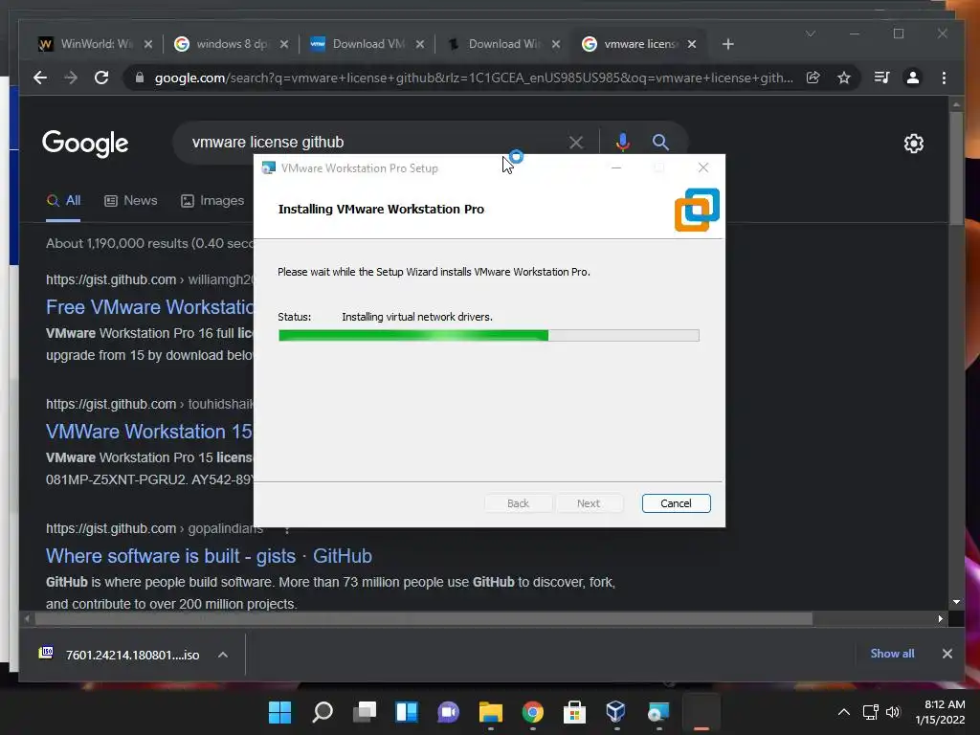Viewport: 980px width, 735px height.
Task: Open a new Chrome tab with plus button
Action: click(727, 44)
